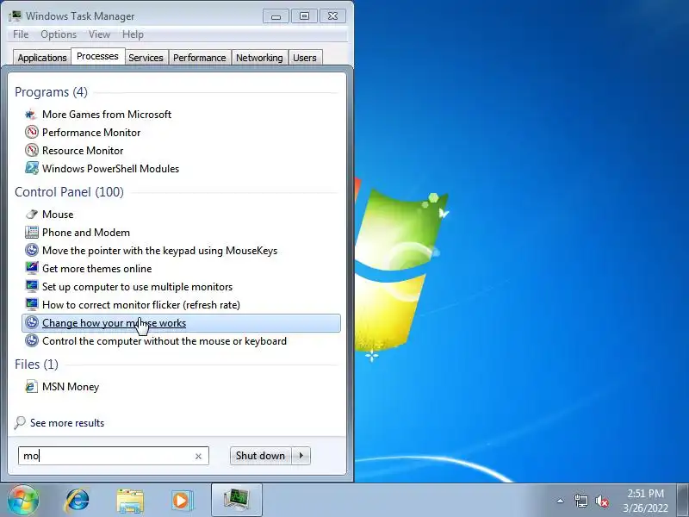Image resolution: width=689 pixels, height=517 pixels.
Task: Click the search magnifier icon beside See more results
Action: point(20,422)
